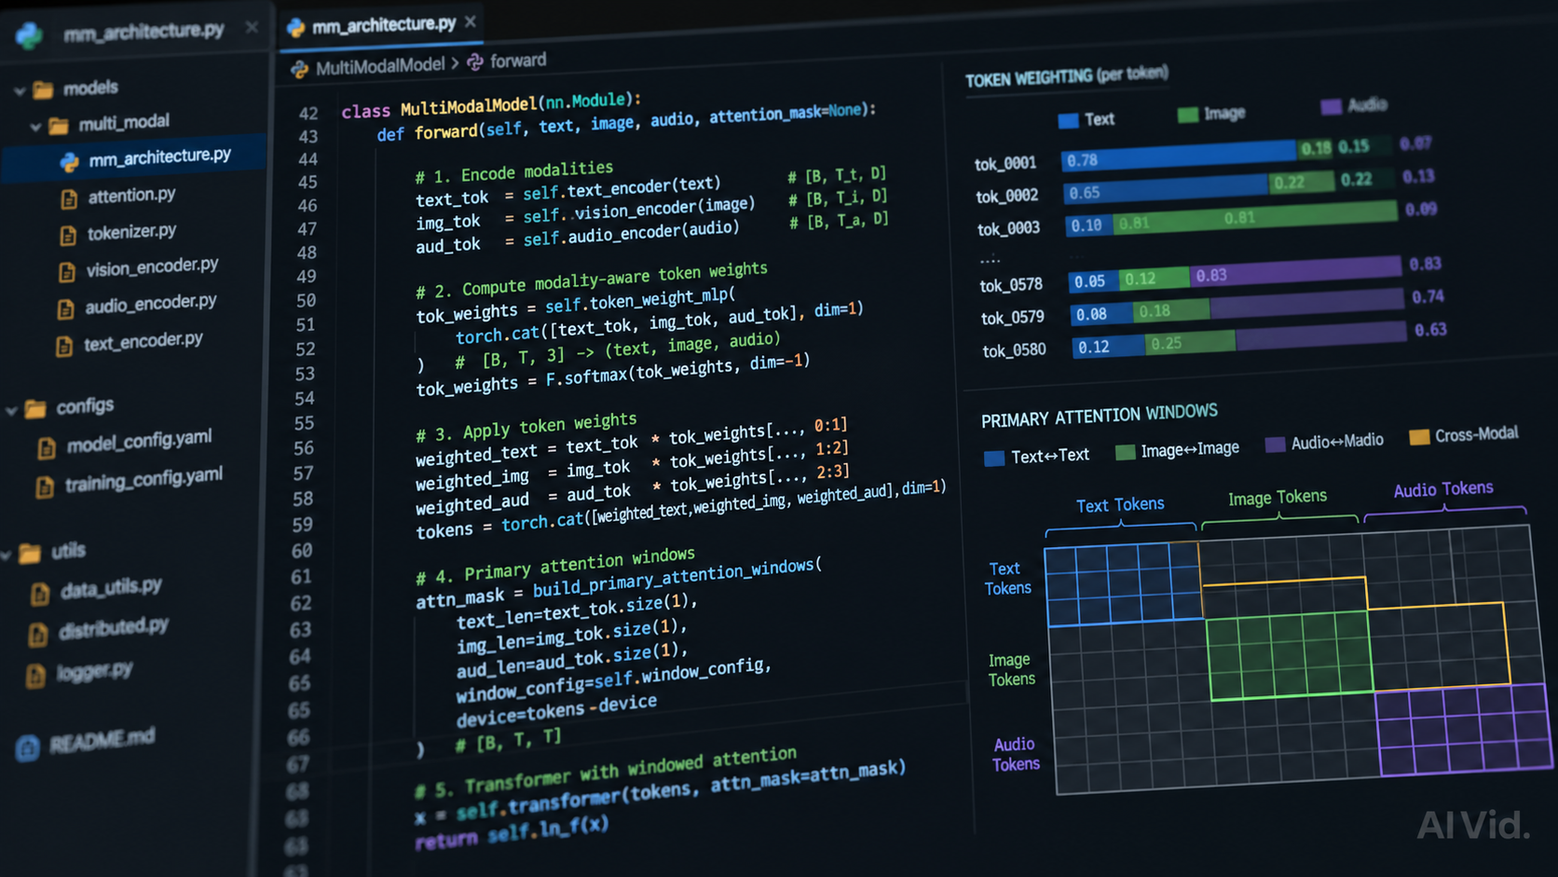This screenshot has width=1558, height=877.
Task: Click the models folder icon
Action: (43, 90)
